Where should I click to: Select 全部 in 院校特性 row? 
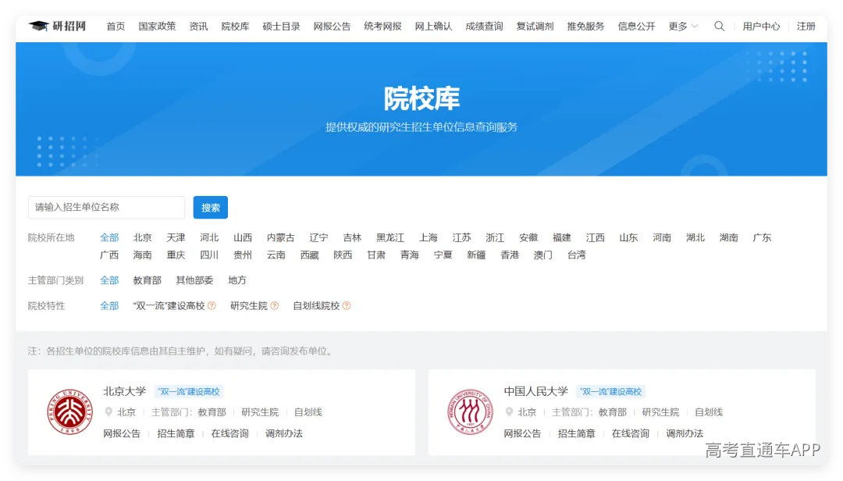pyautogui.click(x=109, y=305)
